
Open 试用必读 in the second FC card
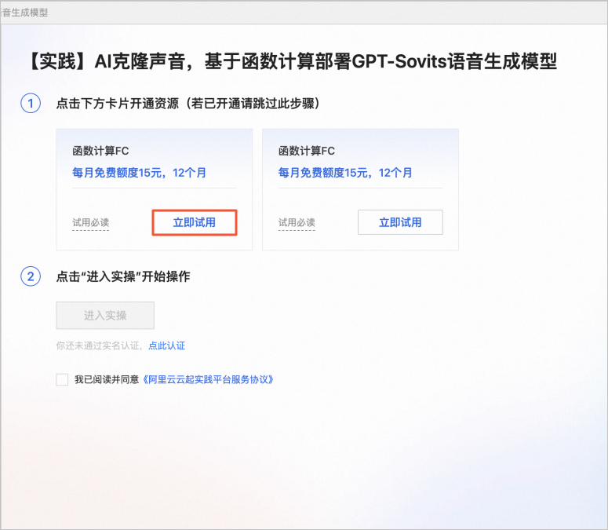tap(297, 223)
